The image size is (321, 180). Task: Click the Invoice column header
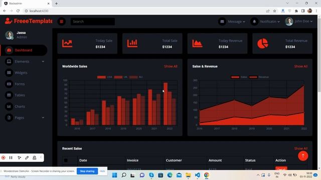tap(132, 160)
